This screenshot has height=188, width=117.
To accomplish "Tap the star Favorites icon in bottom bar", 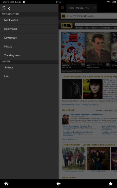I will [110, 184].
